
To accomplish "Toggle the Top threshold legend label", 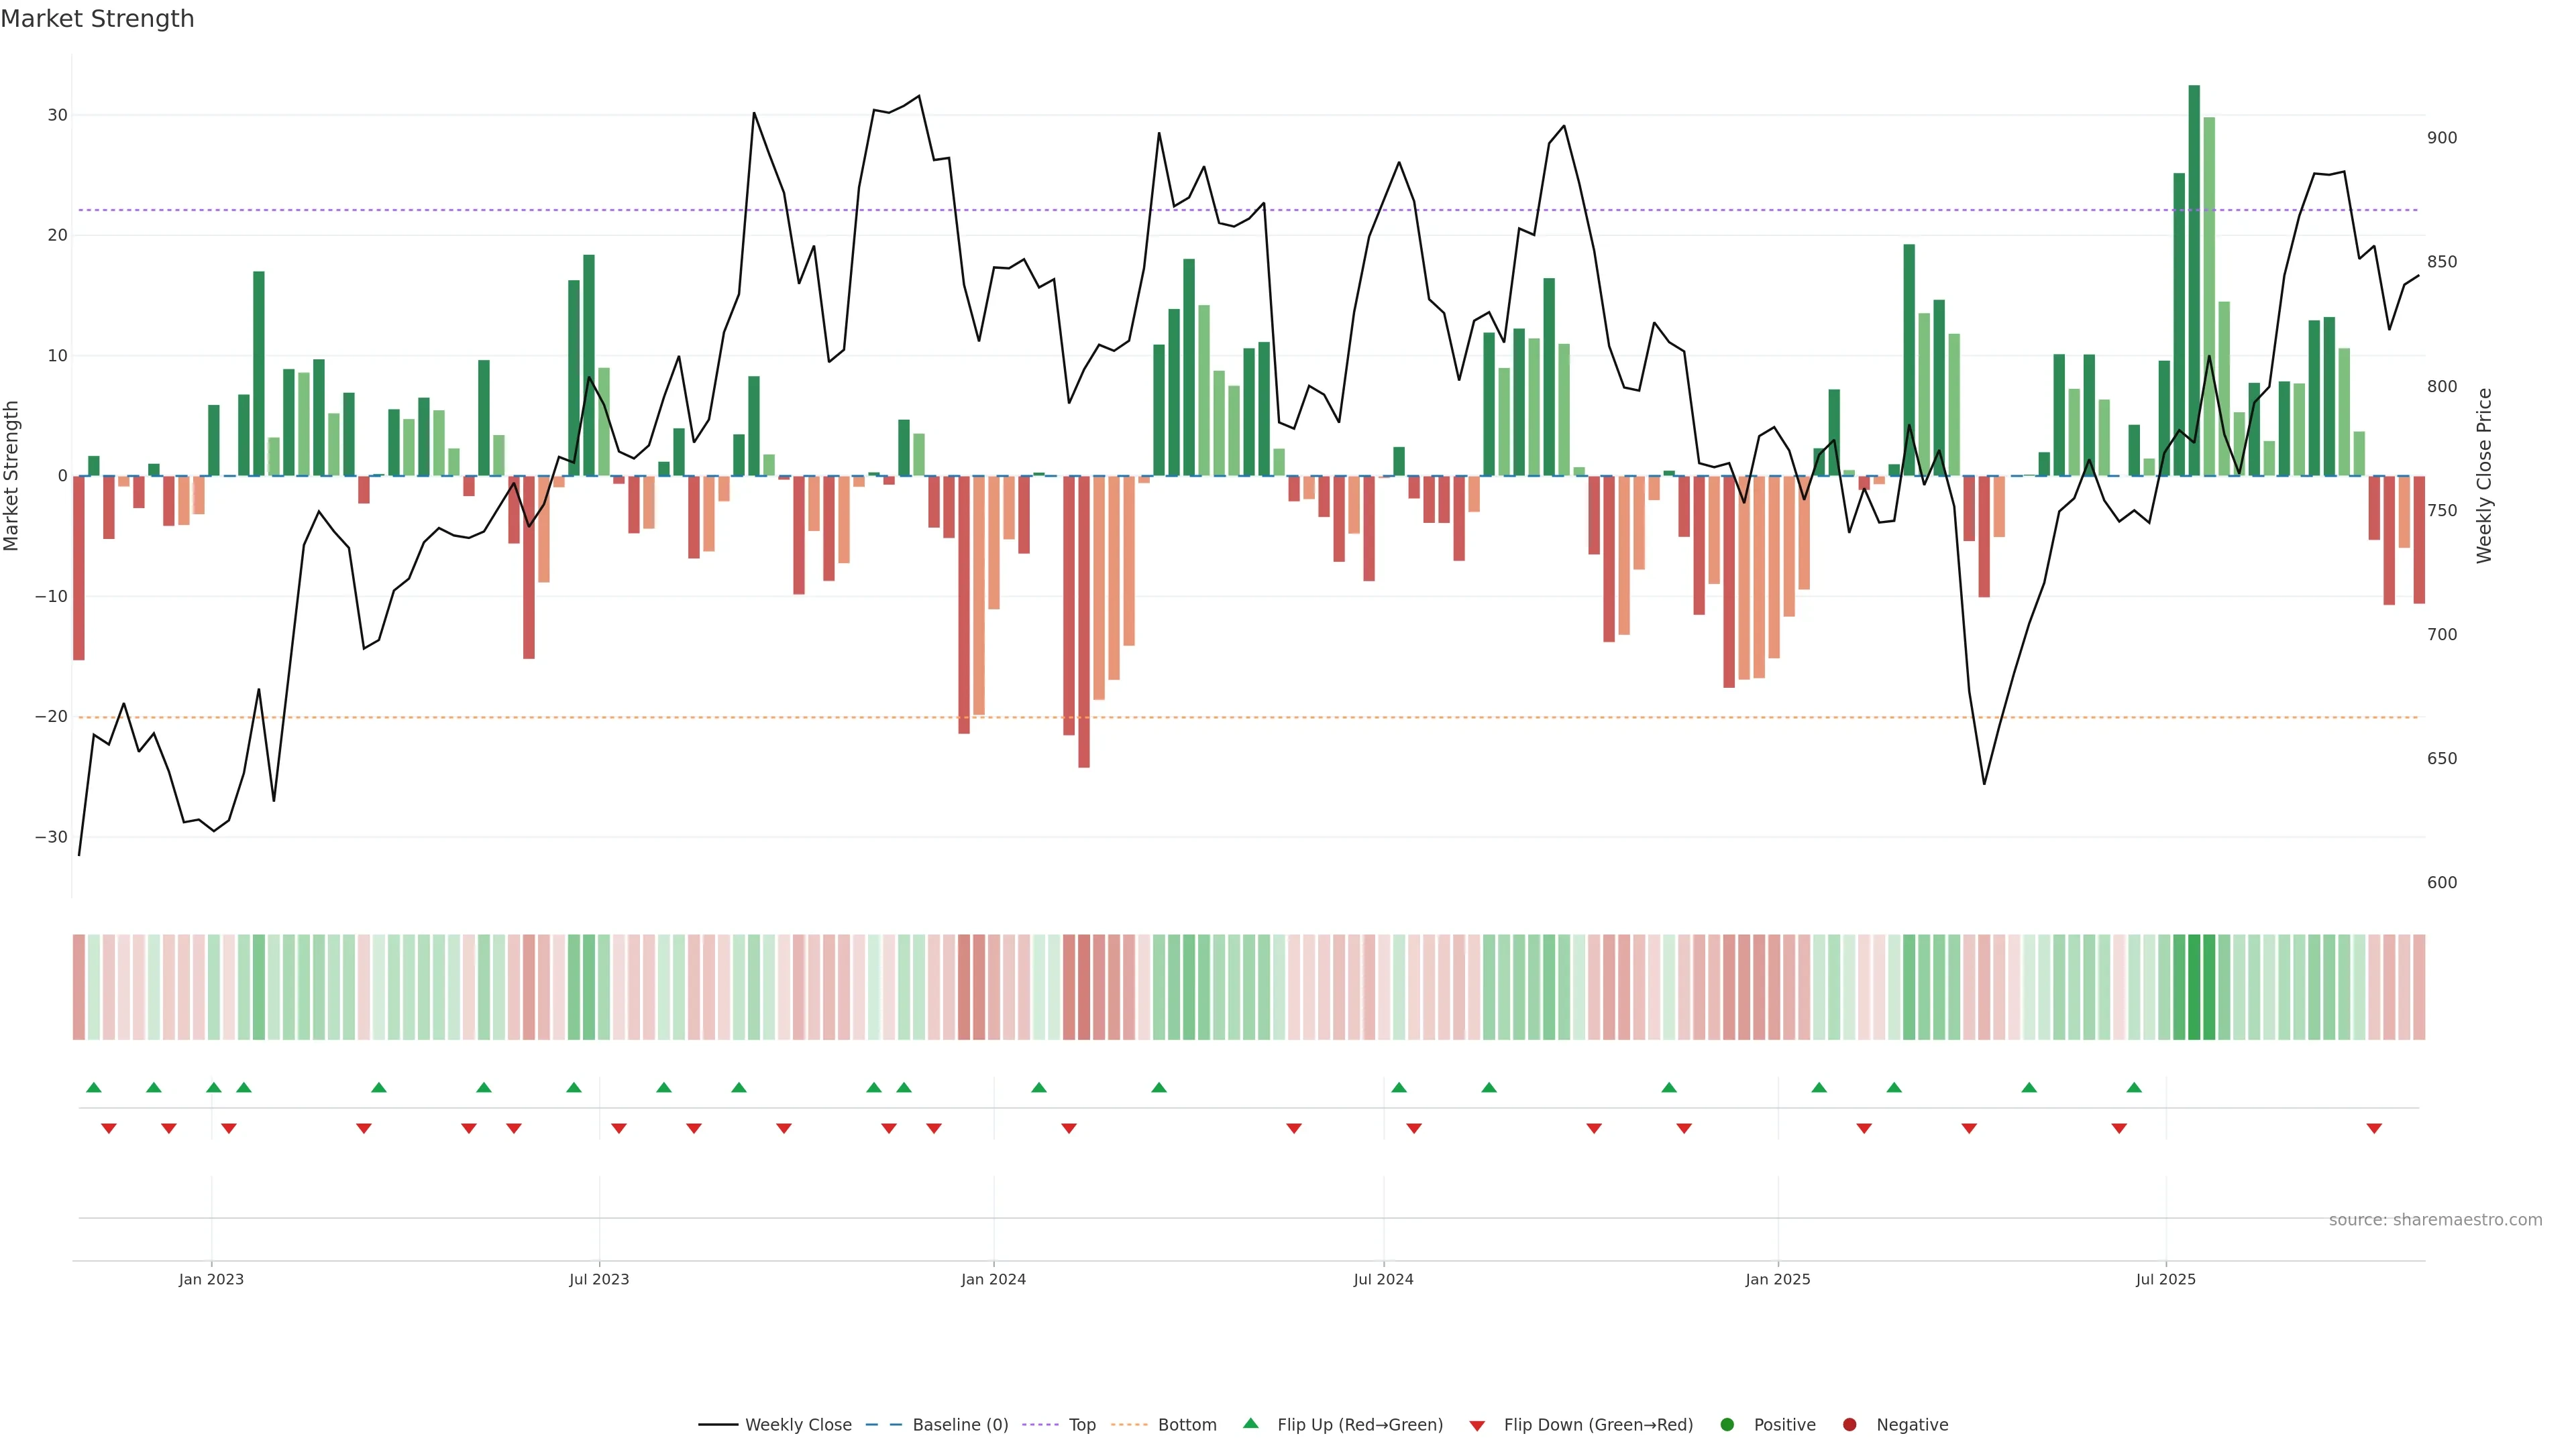I will [x=1082, y=1425].
